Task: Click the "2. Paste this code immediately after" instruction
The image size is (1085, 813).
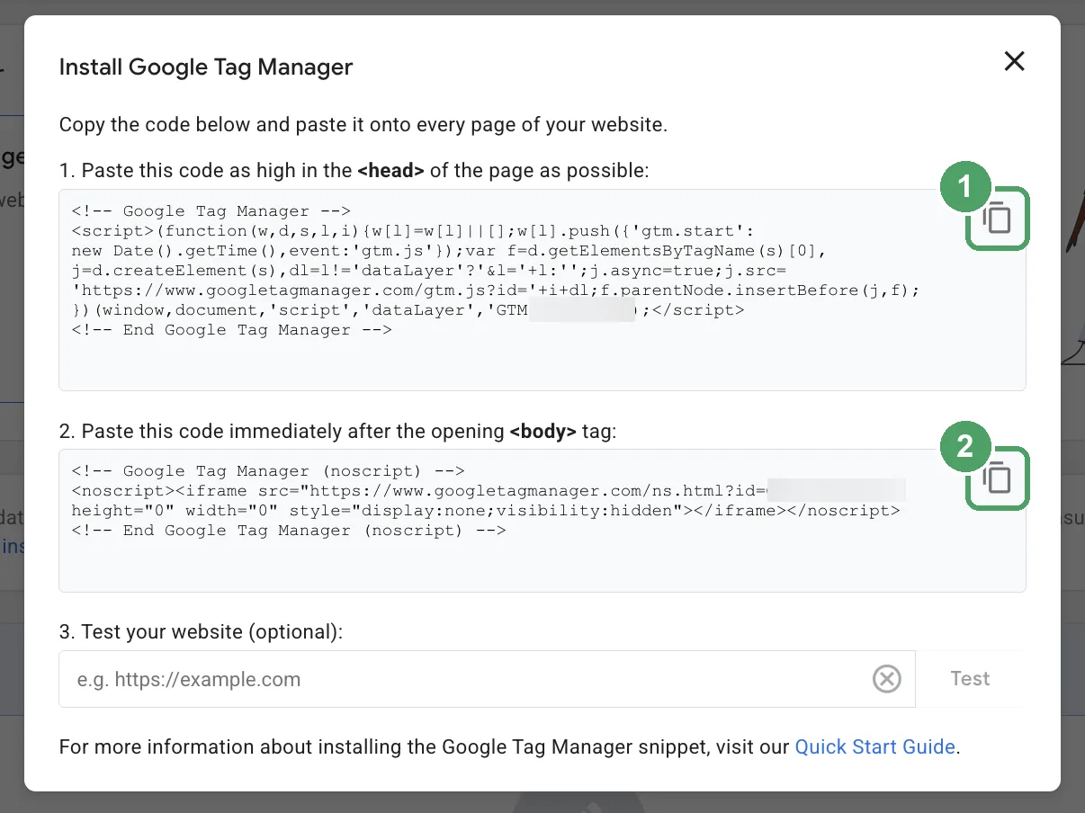Action: [338, 431]
